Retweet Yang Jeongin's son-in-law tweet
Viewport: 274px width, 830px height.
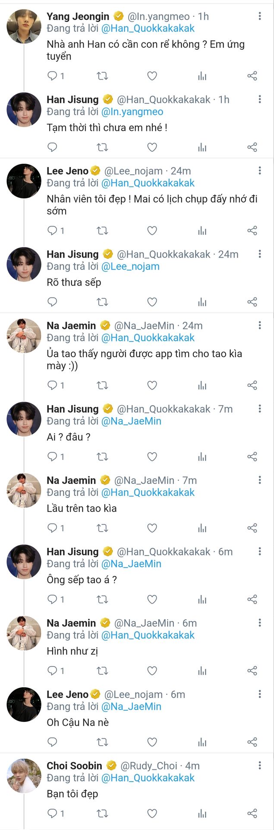coord(102,76)
